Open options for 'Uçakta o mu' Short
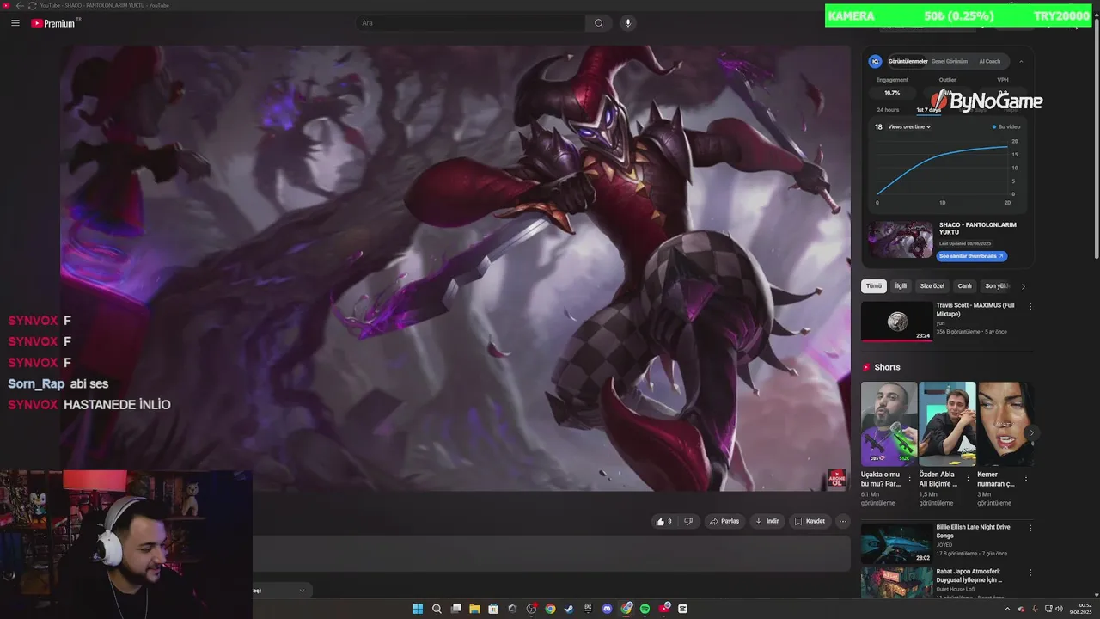The height and width of the screenshot is (619, 1100). click(910, 477)
